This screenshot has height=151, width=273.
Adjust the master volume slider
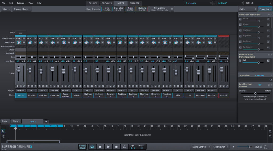[248, 147]
